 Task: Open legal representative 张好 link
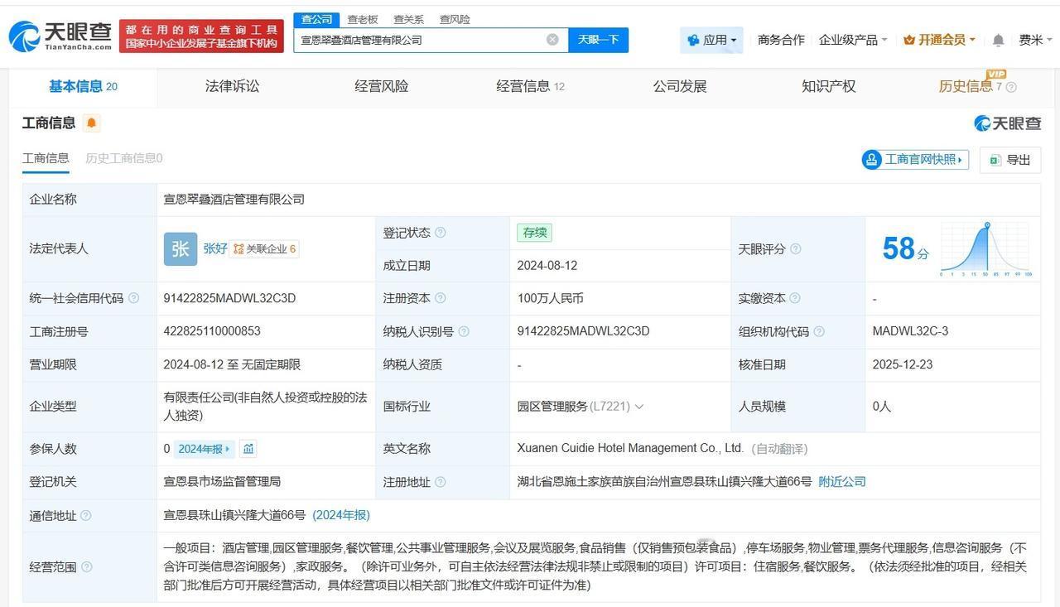215,248
